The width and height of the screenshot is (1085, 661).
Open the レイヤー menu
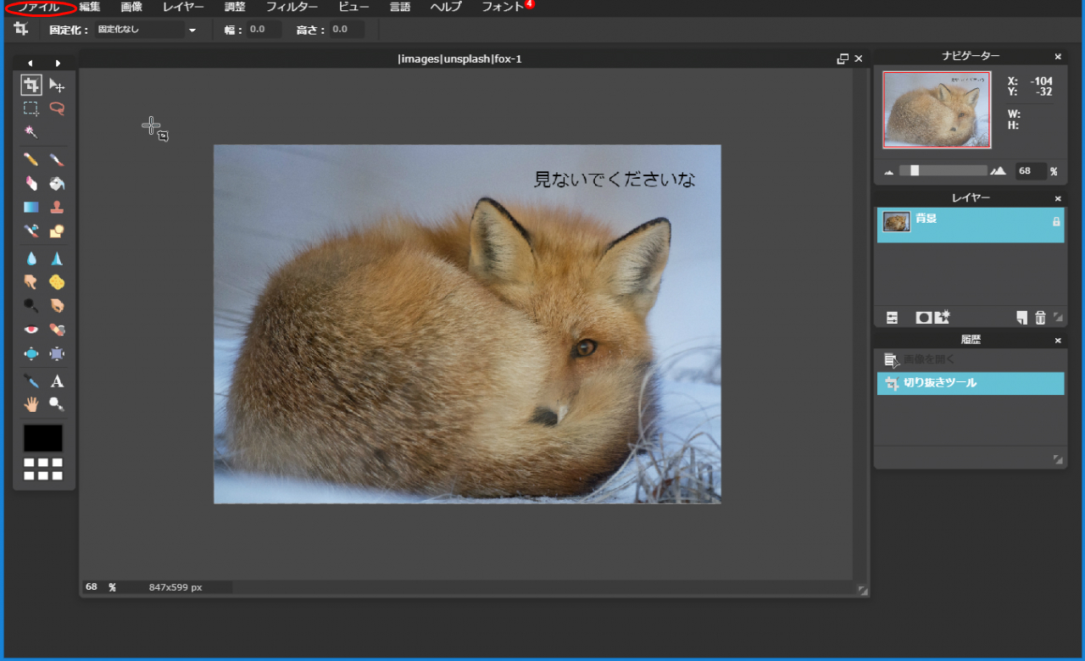[x=183, y=7]
